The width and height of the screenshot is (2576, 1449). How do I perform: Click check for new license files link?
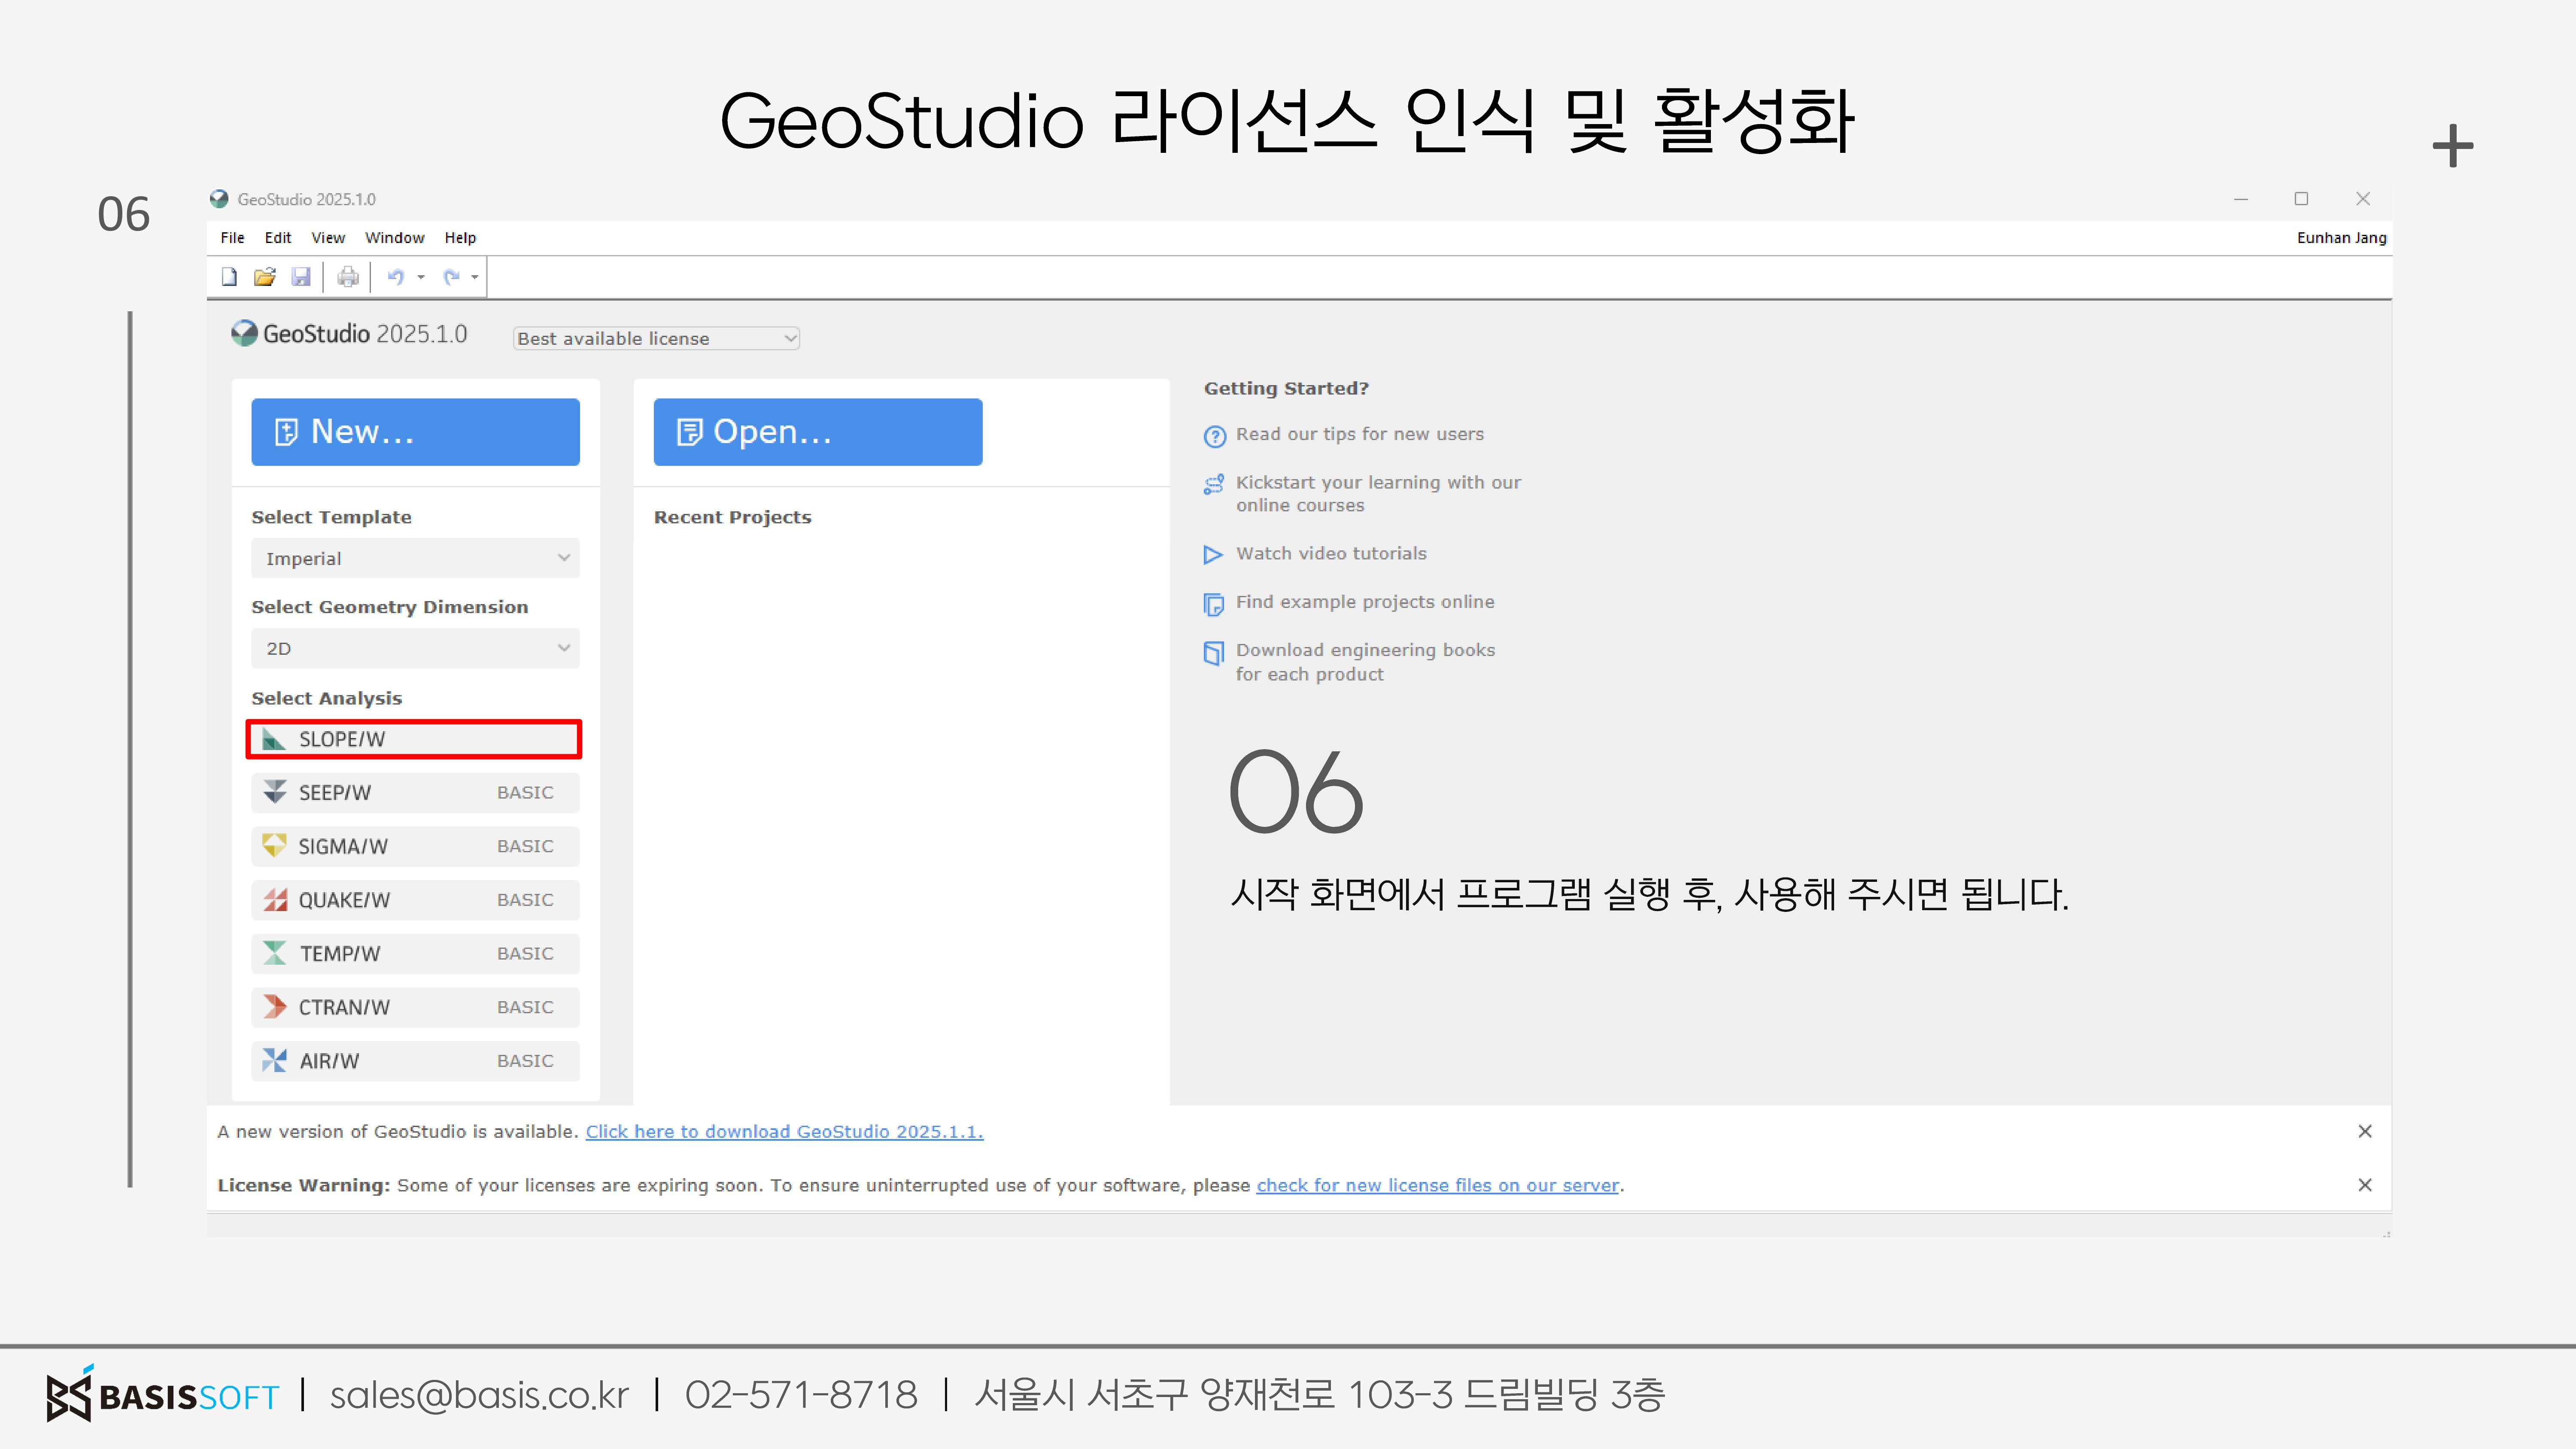pyautogui.click(x=1437, y=1185)
